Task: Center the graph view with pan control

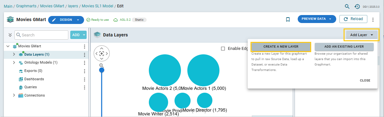Action: pyautogui.click(x=102, y=53)
